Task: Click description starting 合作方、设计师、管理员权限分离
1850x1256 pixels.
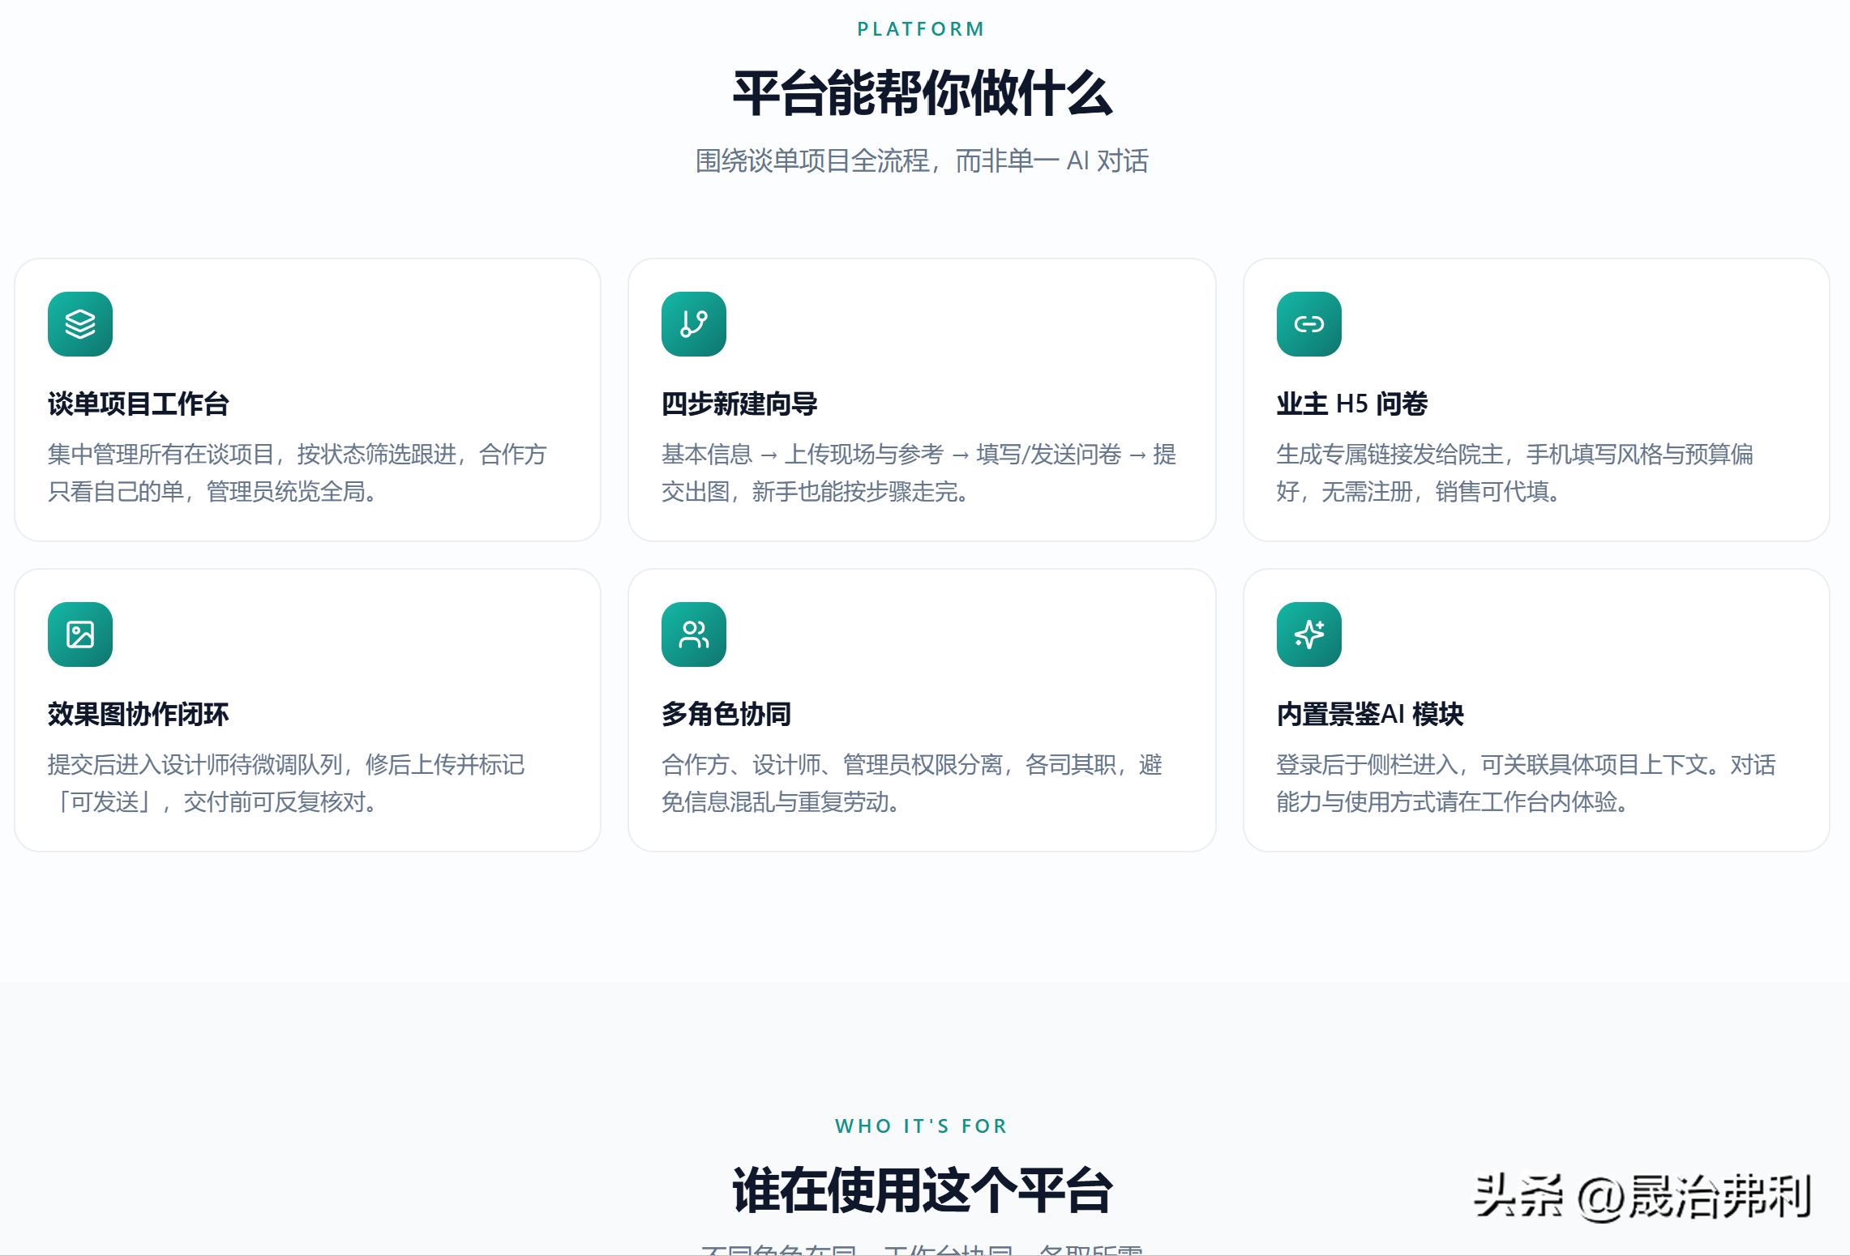Action: point(912,783)
